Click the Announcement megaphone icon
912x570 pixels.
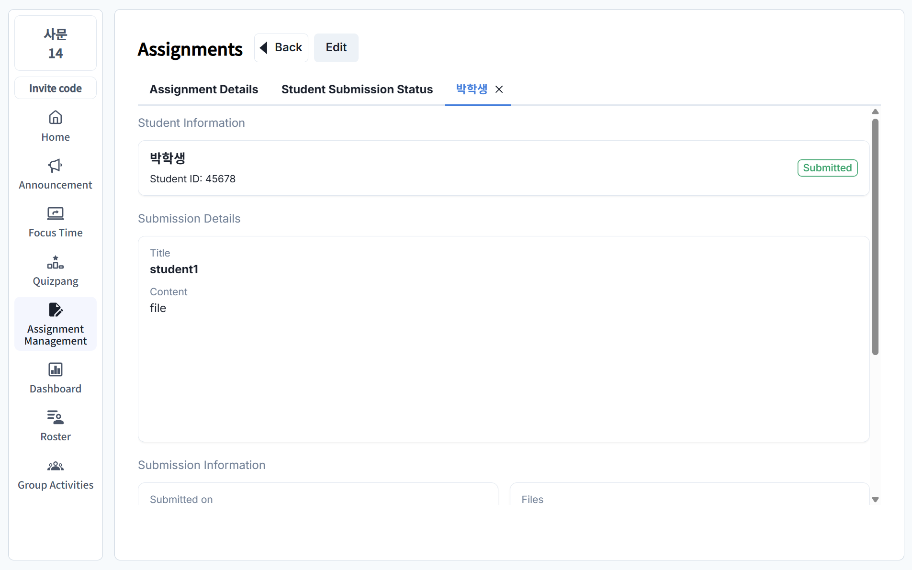tap(56, 166)
